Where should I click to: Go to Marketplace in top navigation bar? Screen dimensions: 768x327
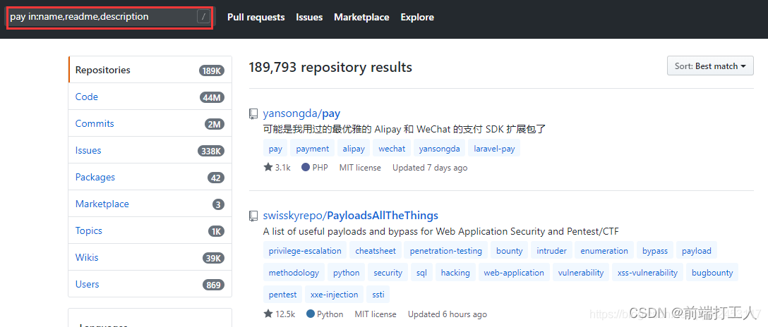coord(361,17)
